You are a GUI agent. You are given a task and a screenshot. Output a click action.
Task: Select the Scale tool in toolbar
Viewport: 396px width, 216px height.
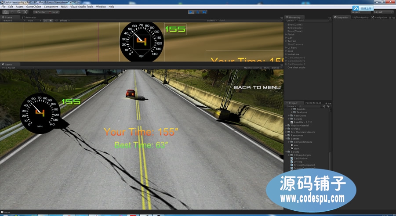25,12
